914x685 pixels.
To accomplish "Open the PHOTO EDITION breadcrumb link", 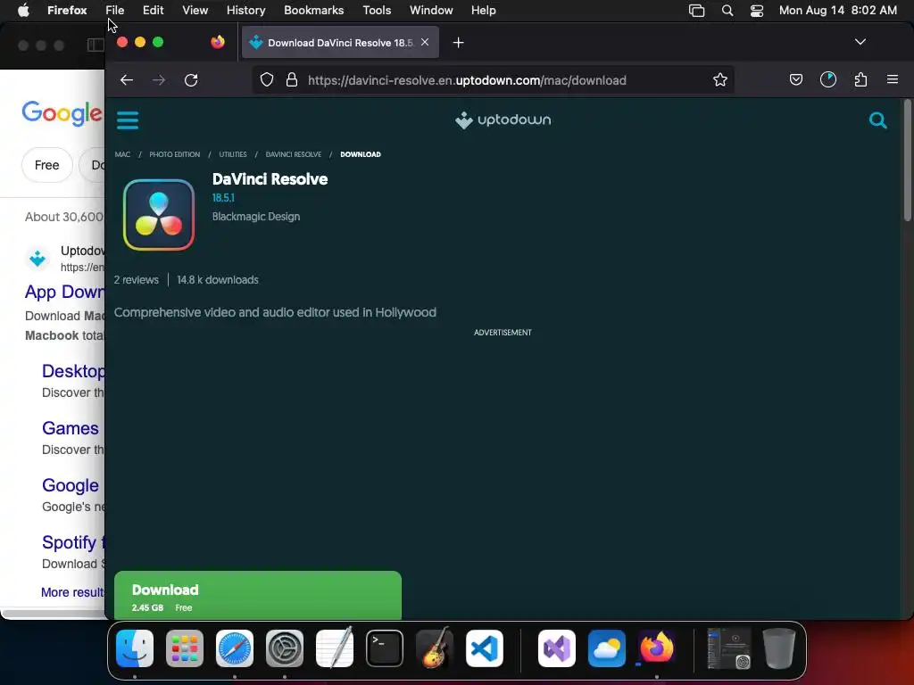I will 174,154.
